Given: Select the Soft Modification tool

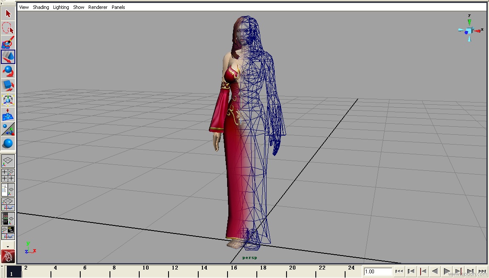Looking at the screenshot, I should 8,114.
